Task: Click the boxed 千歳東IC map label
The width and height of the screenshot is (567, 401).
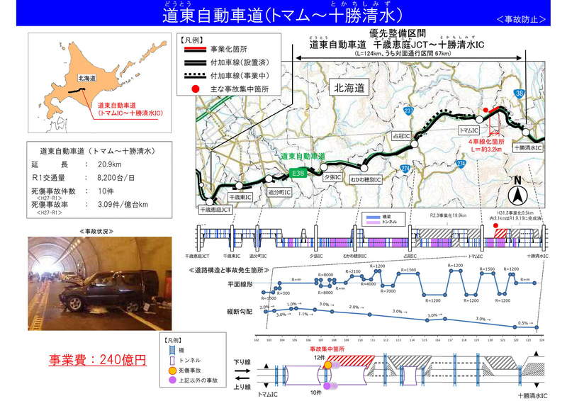Action: click(240, 198)
